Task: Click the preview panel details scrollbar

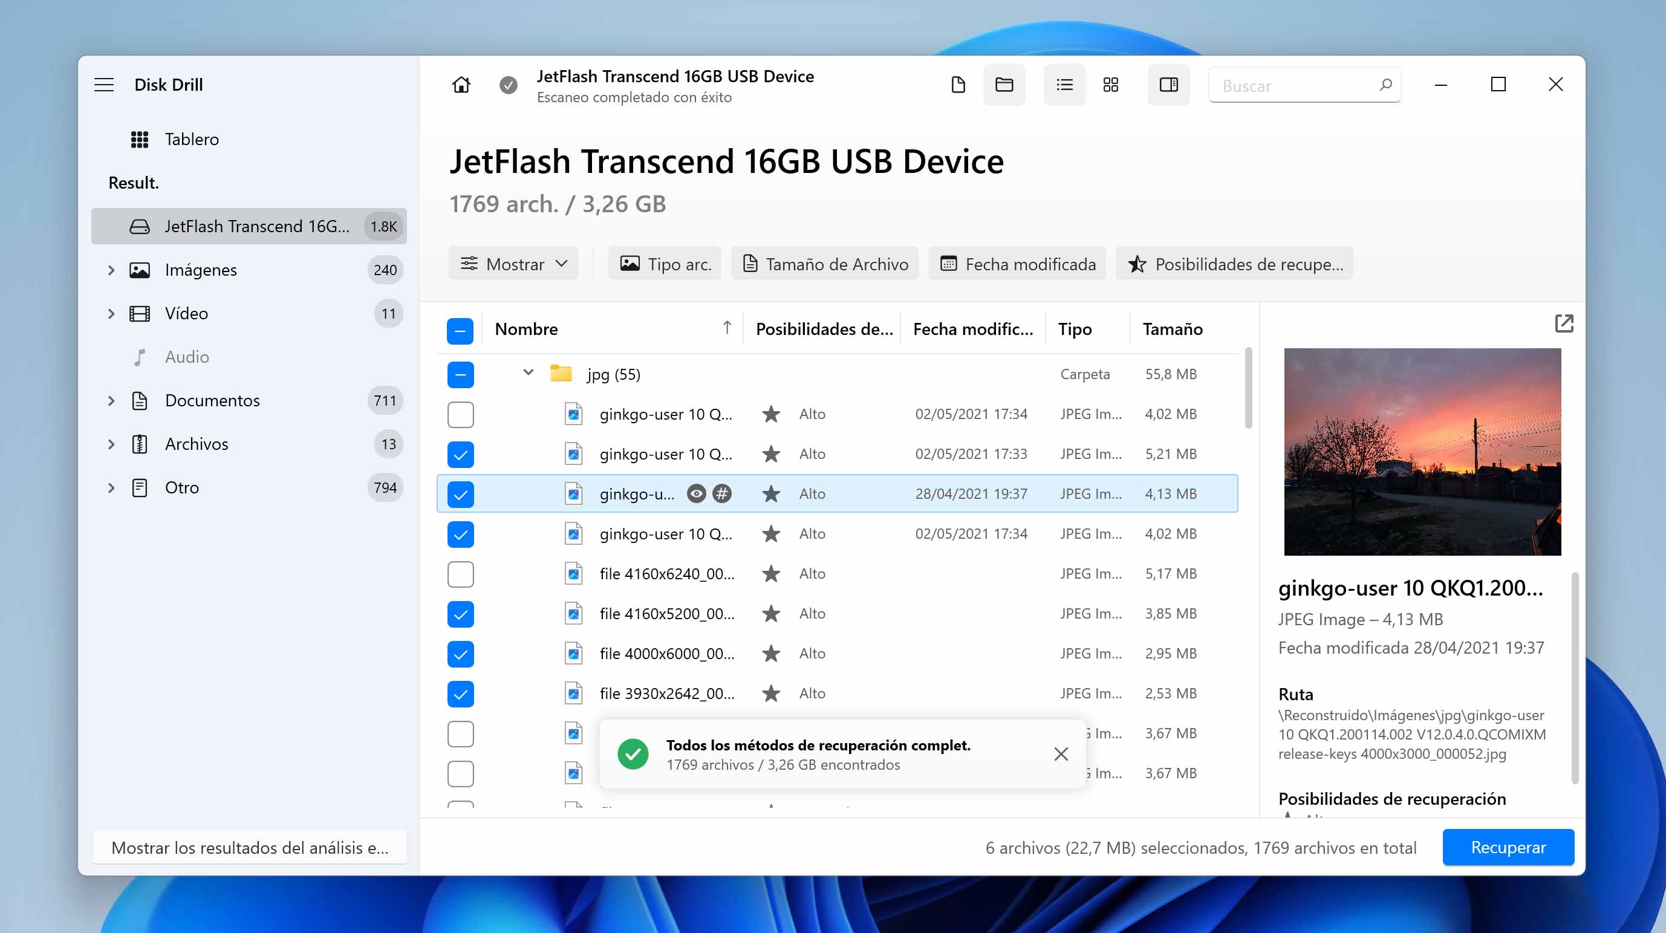Action: [1575, 678]
